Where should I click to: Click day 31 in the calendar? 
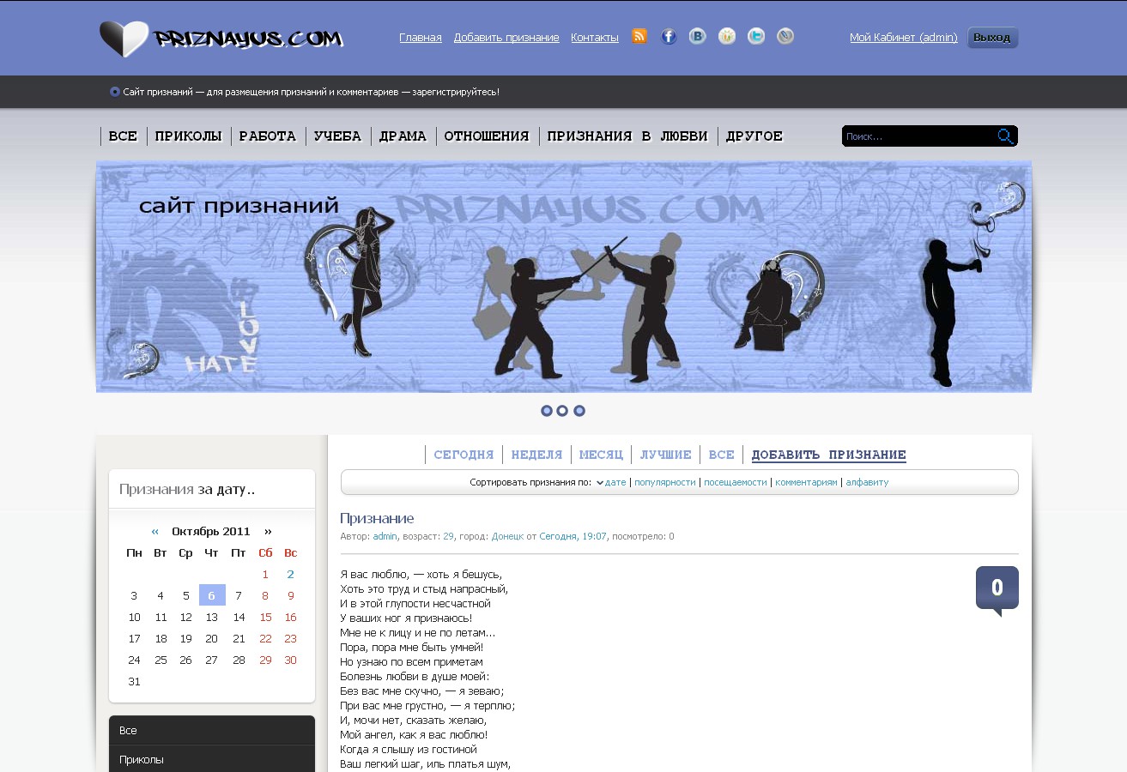pos(134,682)
